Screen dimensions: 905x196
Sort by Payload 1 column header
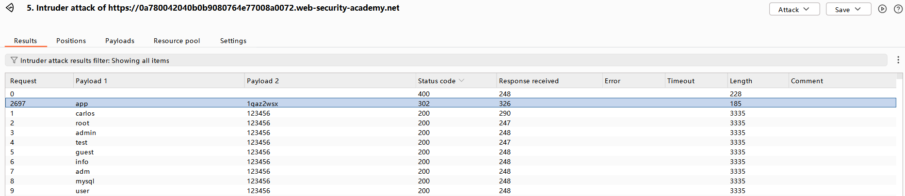[x=91, y=81]
